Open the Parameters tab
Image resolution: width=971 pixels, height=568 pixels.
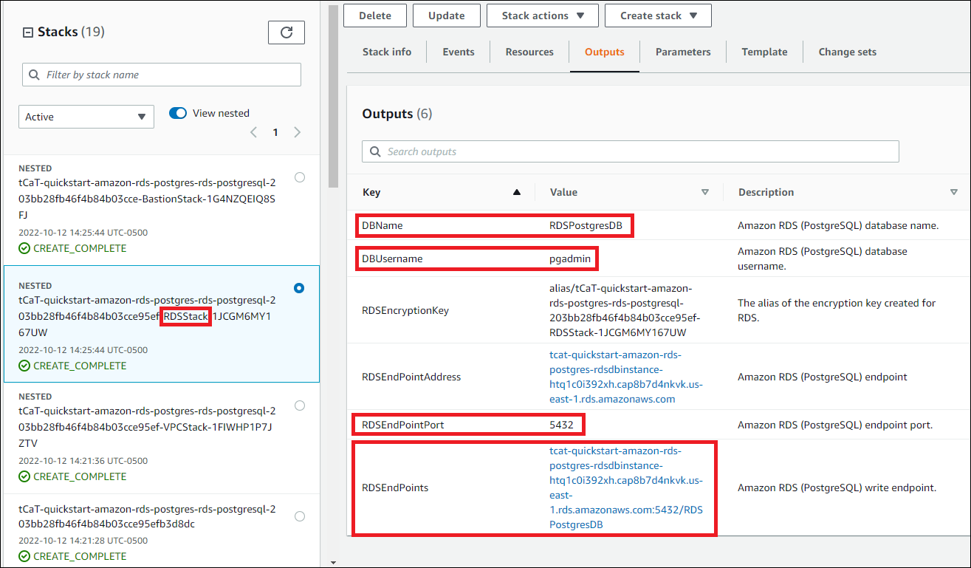click(x=683, y=52)
